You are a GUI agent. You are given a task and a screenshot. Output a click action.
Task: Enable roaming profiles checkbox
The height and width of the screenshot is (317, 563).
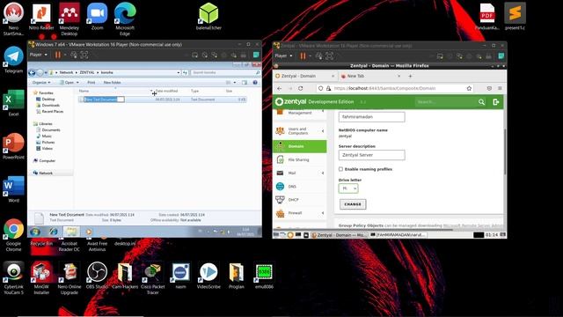coord(340,169)
